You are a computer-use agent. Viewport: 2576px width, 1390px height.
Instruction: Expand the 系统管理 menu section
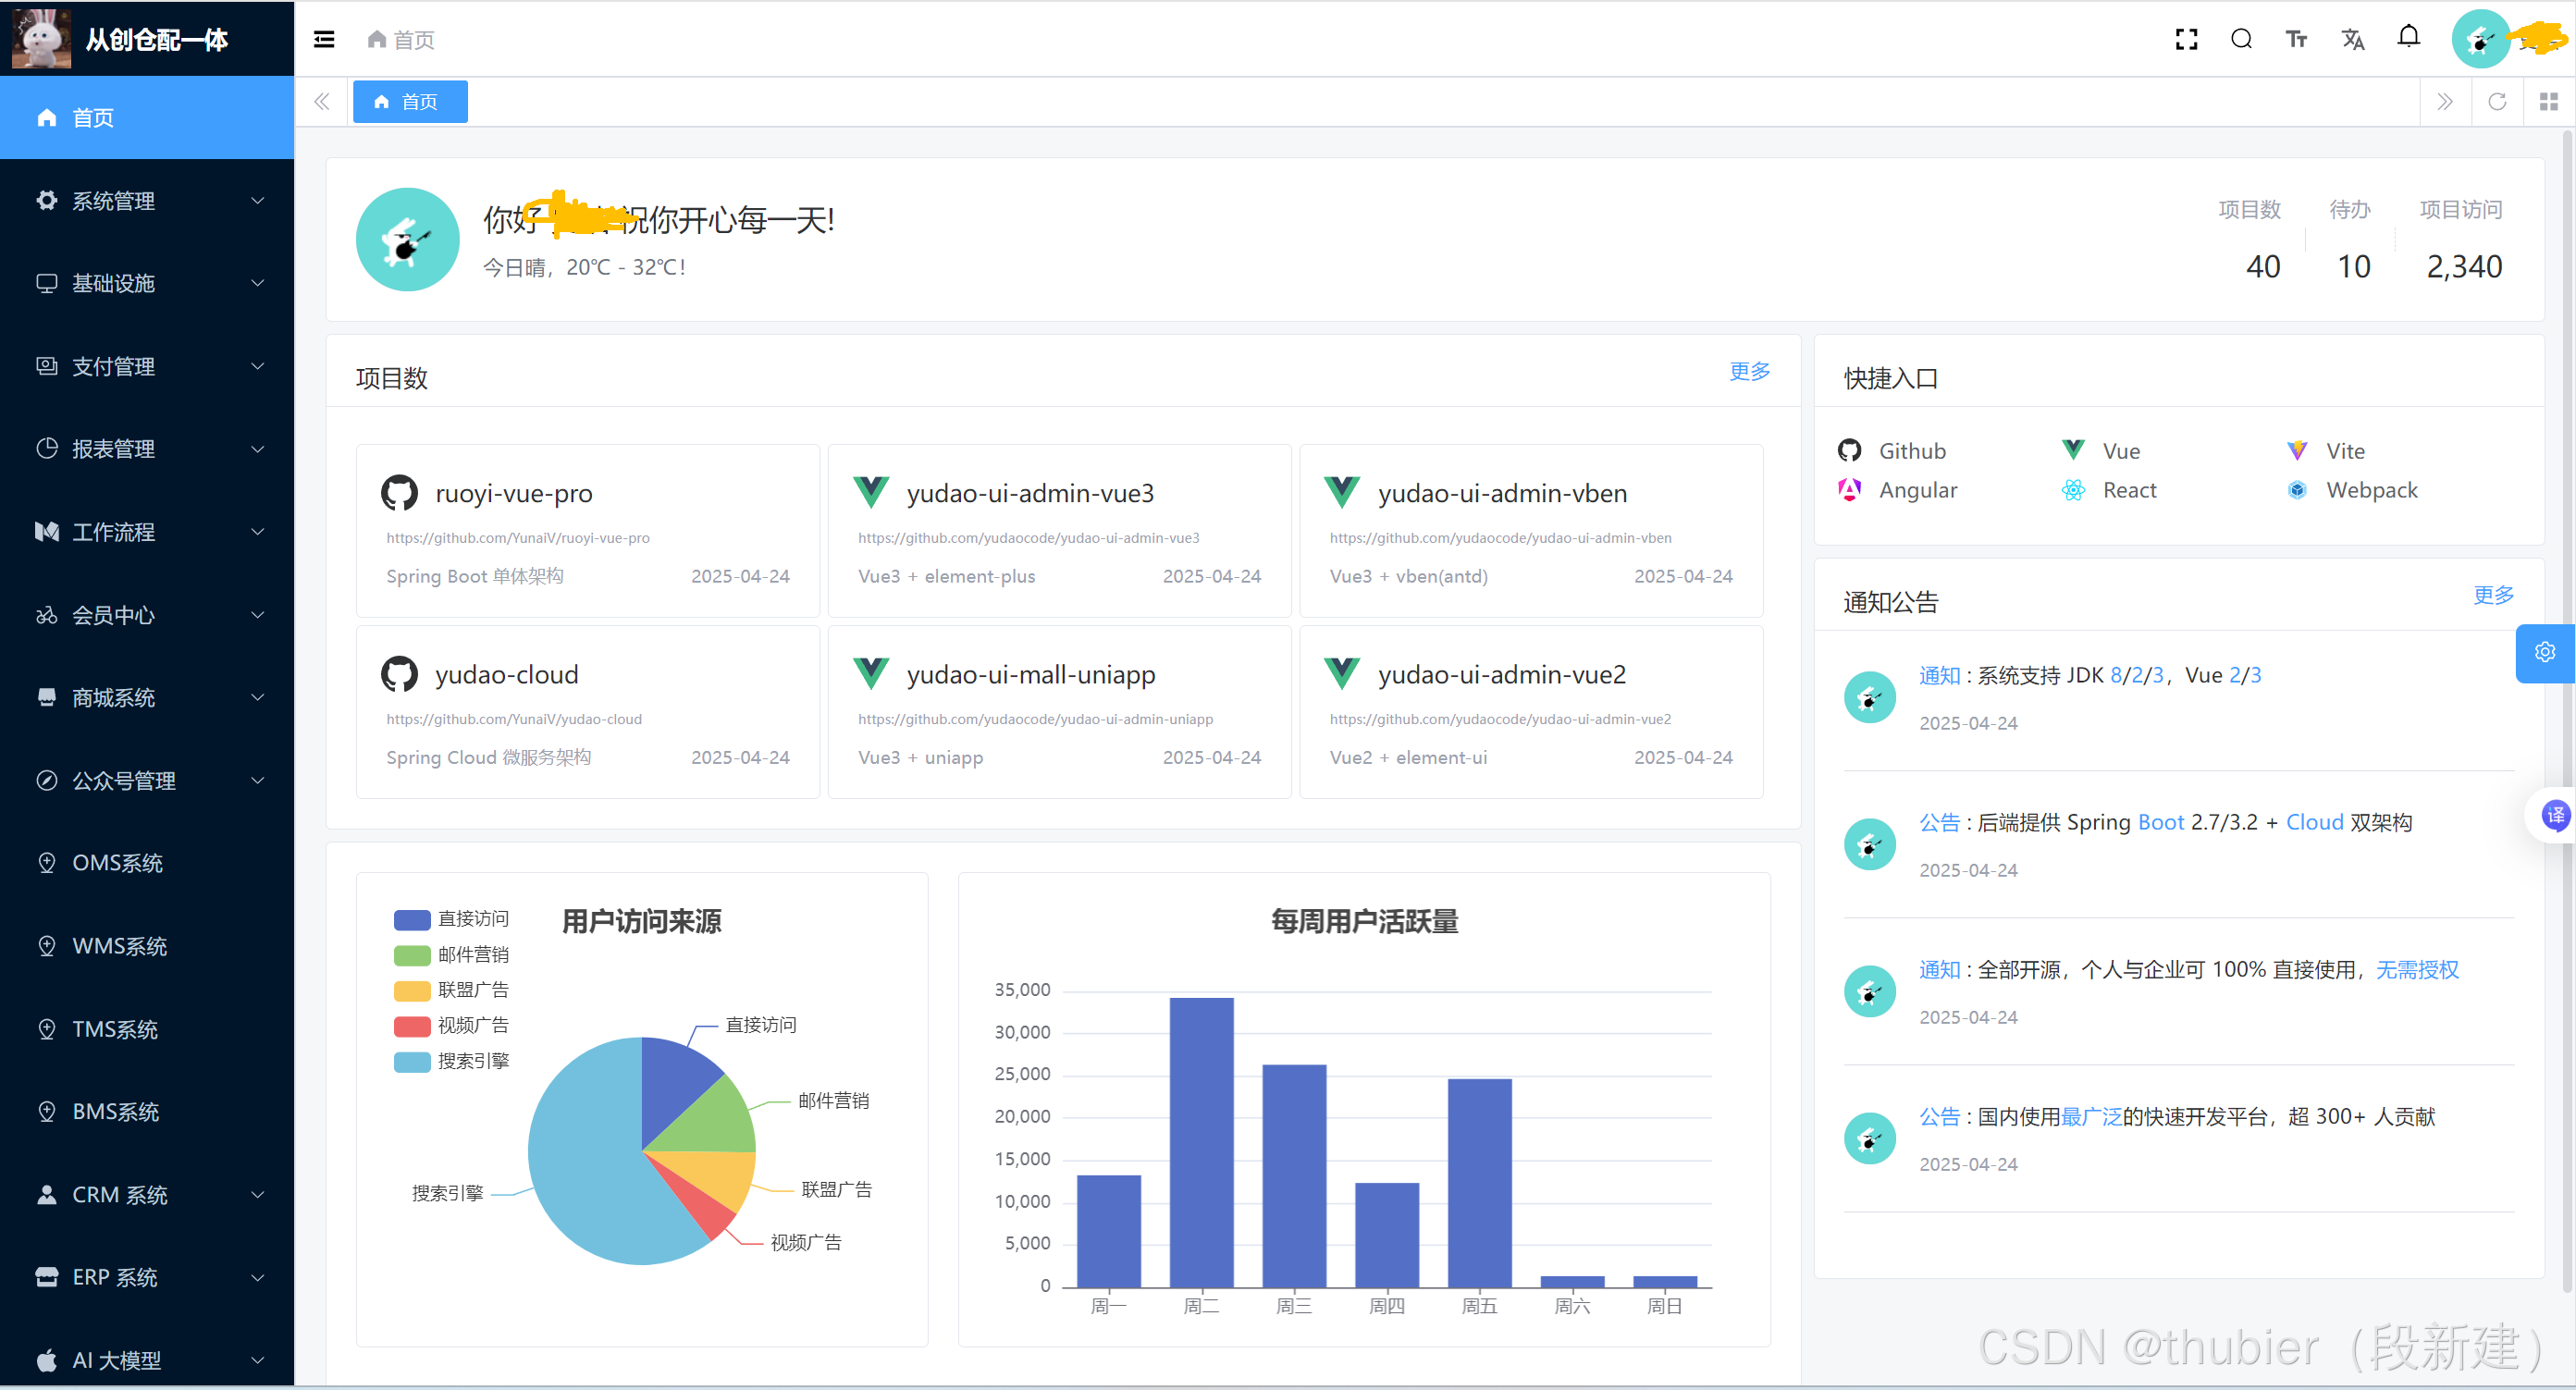(x=147, y=201)
